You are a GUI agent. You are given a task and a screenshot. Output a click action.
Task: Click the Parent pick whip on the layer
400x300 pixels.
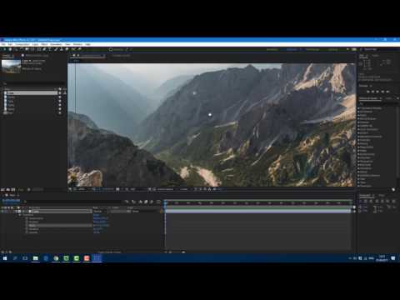[x=128, y=212]
